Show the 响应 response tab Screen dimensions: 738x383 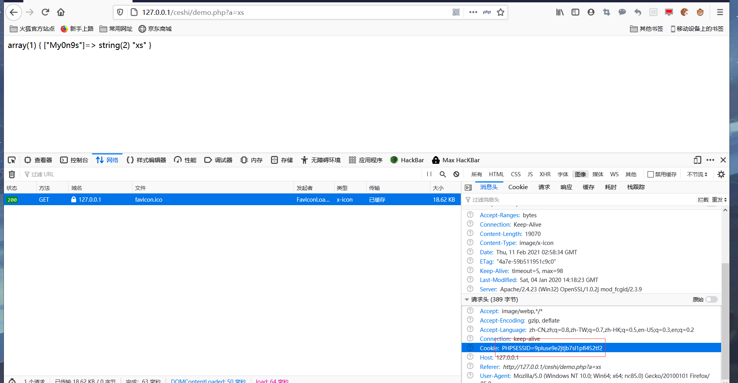click(x=566, y=187)
